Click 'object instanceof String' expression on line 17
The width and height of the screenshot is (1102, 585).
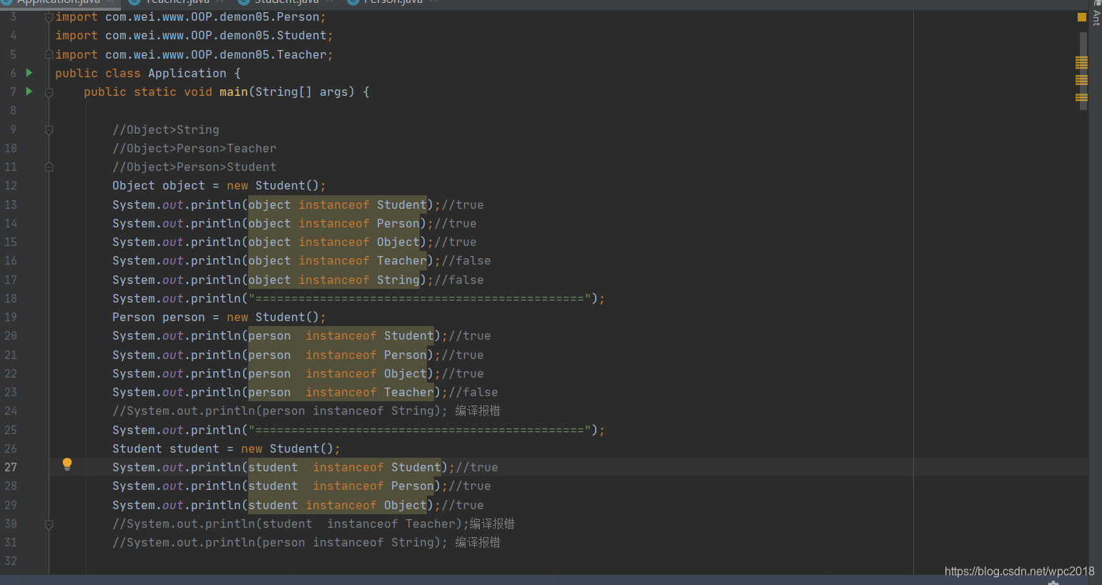click(x=334, y=280)
